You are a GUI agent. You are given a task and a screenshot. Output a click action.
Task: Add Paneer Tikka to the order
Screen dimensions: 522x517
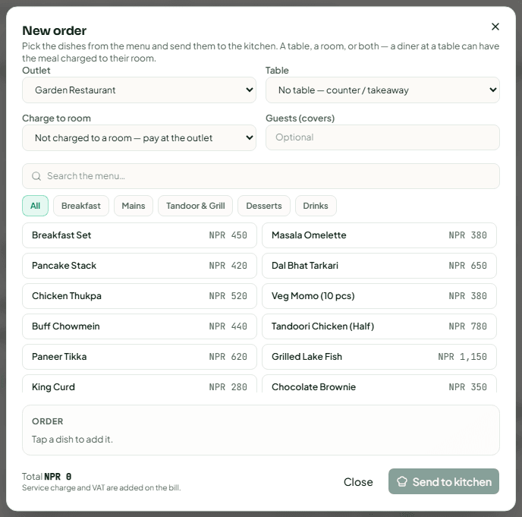140,357
